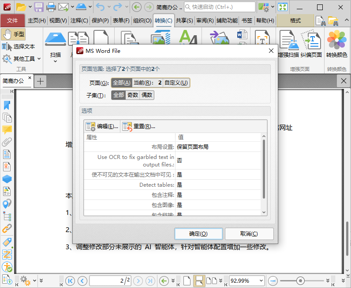
Task: Click the page number input field
Action: (x=110, y=281)
